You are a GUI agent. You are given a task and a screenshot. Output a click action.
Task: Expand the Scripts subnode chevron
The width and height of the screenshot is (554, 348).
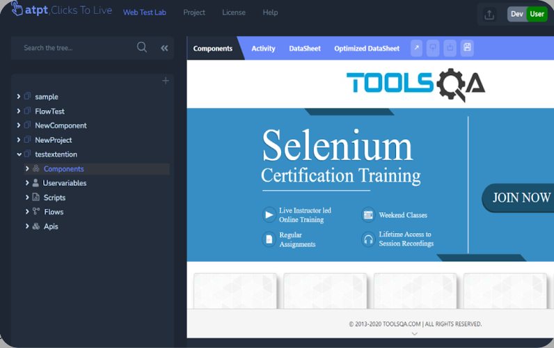[x=27, y=197]
